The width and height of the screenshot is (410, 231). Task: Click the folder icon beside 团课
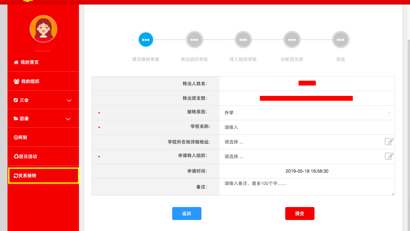[x=16, y=119]
